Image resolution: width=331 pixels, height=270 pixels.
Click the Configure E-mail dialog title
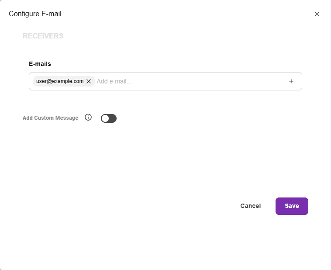point(35,14)
